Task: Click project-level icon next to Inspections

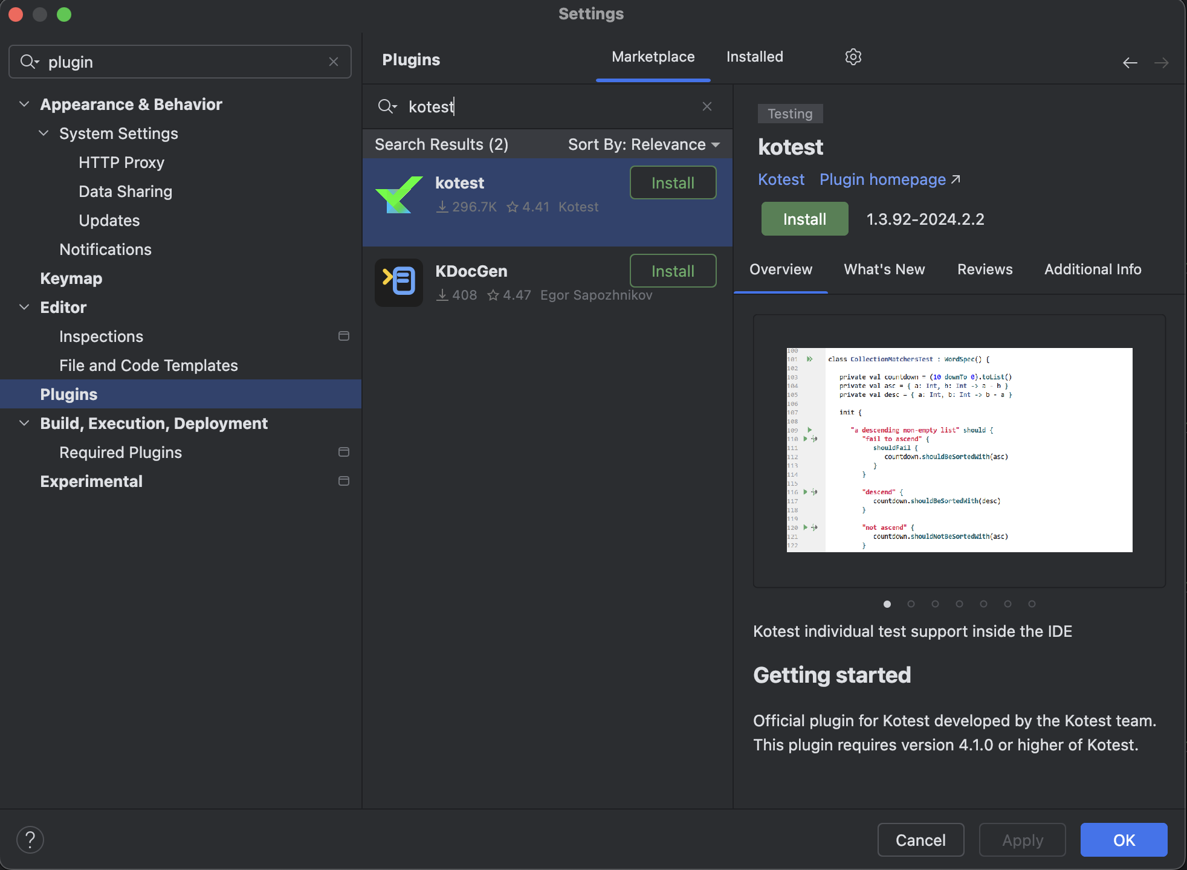Action: pos(344,336)
